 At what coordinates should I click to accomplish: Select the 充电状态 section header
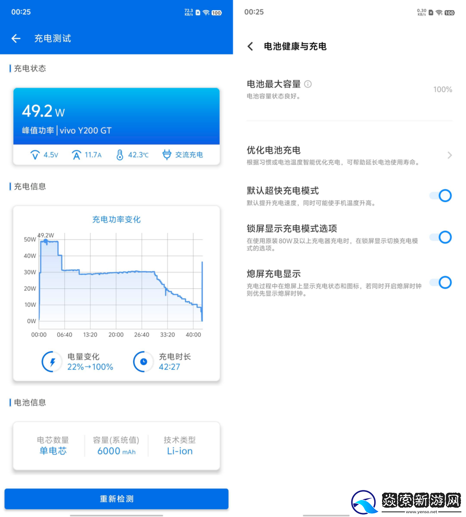pyautogui.click(x=29, y=68)
